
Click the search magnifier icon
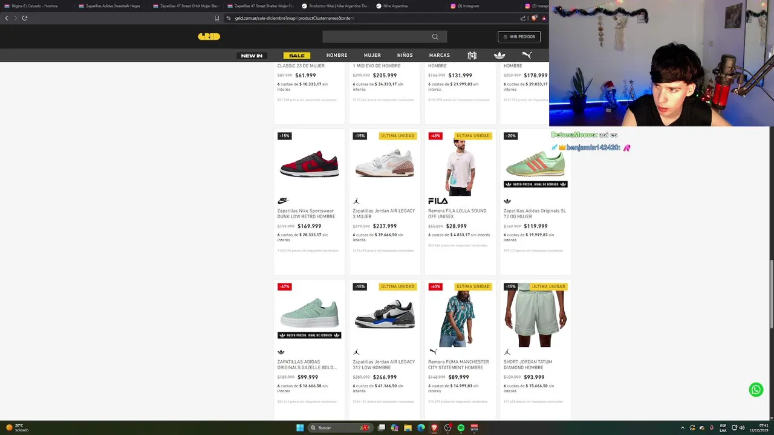click(x=435, y=37)
